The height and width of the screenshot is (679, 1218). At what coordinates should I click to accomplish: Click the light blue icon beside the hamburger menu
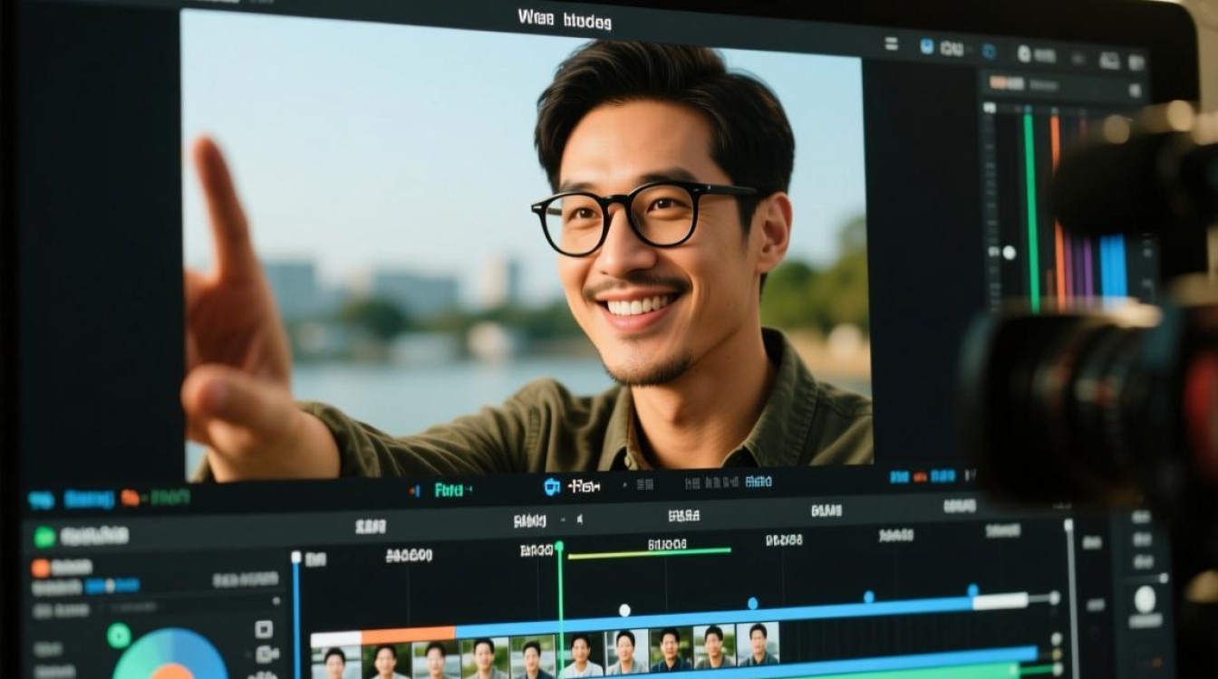pos(927,46)
